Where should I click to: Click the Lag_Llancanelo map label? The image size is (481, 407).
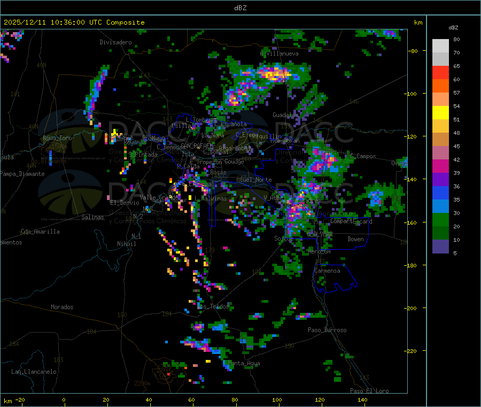[34, 372]
